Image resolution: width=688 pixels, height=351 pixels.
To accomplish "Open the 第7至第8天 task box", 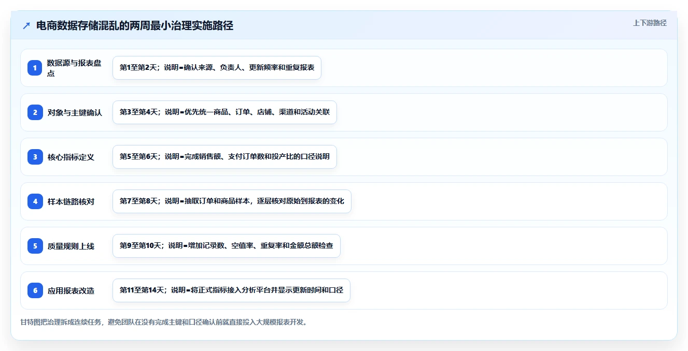I will click(232, 201).
